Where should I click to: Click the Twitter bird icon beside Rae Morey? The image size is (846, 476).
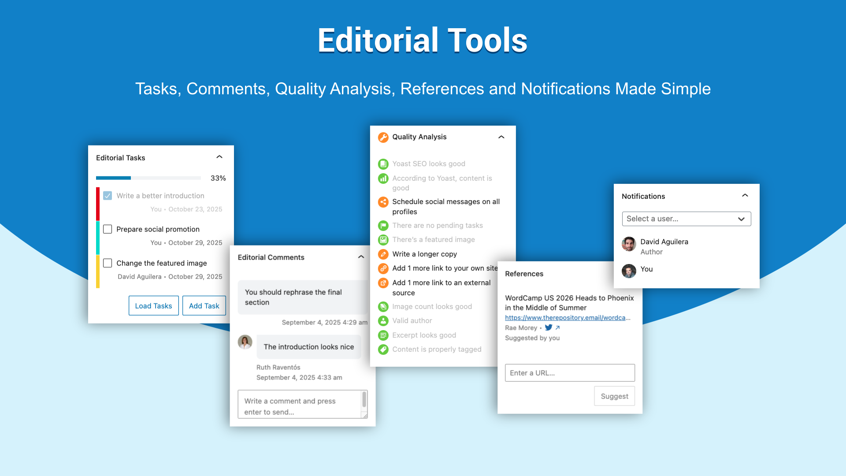click(549, 327)
